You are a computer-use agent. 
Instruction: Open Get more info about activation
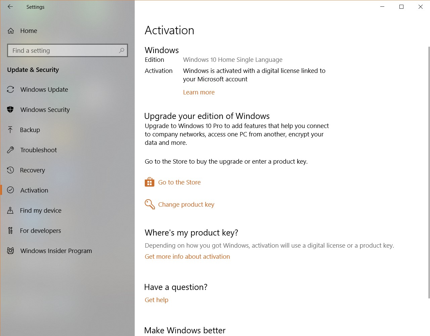(187, 256)
